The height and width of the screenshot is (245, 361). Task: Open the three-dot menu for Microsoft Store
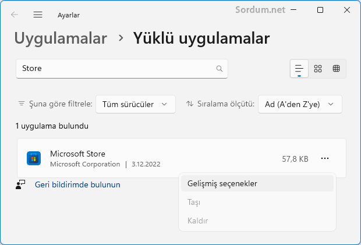click(x=325, y=158)
